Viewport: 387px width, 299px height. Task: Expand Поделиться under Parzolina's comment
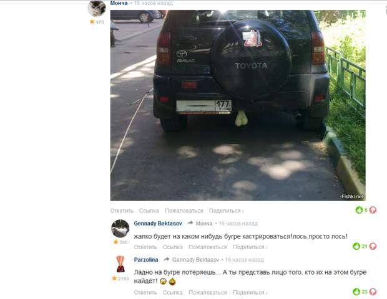[250, 292]
